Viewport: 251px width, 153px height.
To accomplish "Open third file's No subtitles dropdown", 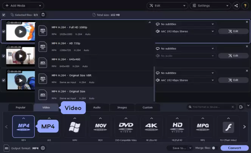I will (x=185, y=73).
